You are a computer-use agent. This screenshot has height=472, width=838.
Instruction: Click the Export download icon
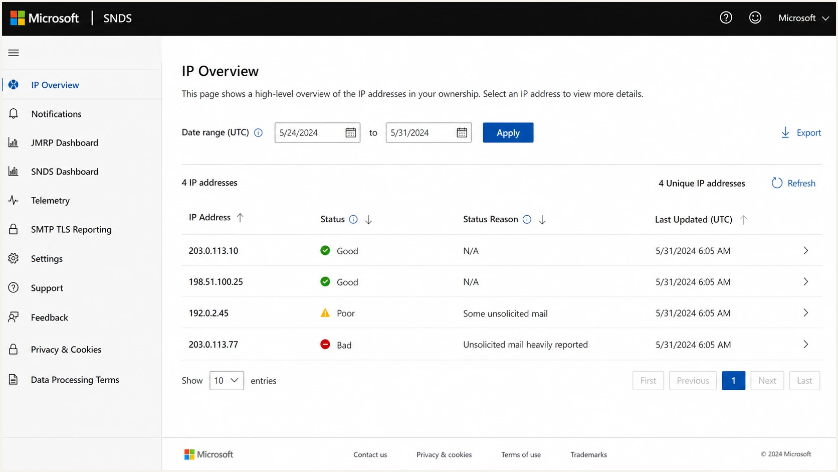785,132
